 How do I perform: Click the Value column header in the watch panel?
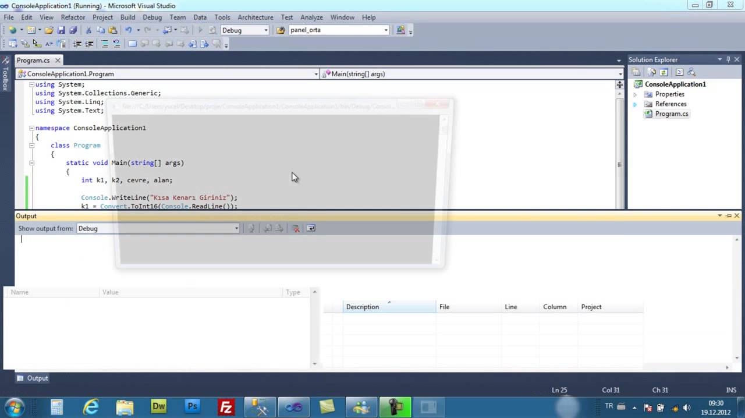(x=192, y=292)
